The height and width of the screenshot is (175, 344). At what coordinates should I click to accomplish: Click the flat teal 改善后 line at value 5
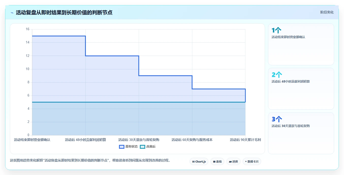139,102
